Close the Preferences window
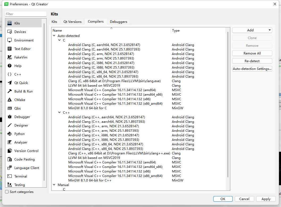Image resolution: width=281 pixels, height=207 pixels. tap(275, 4)
